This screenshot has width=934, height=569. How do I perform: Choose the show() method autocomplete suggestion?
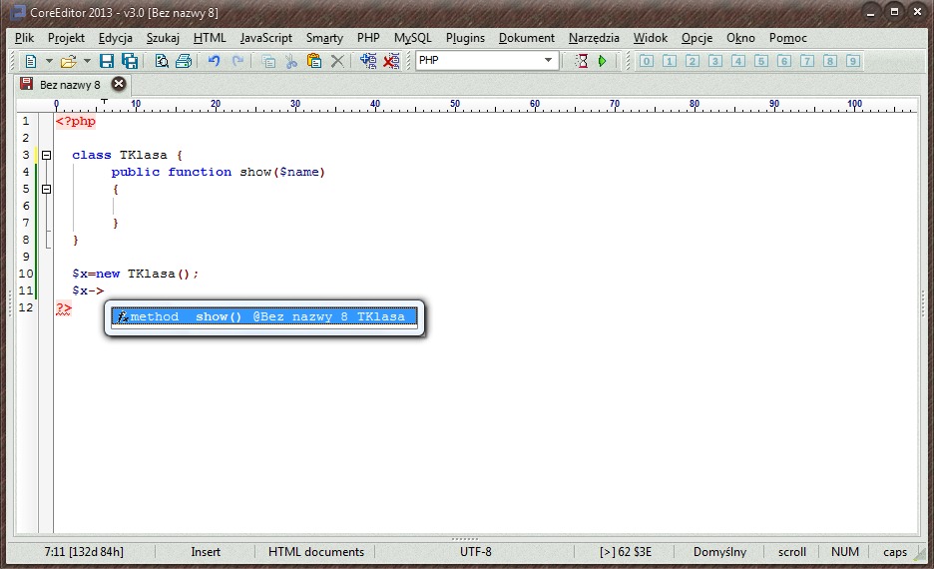[263, 317]
